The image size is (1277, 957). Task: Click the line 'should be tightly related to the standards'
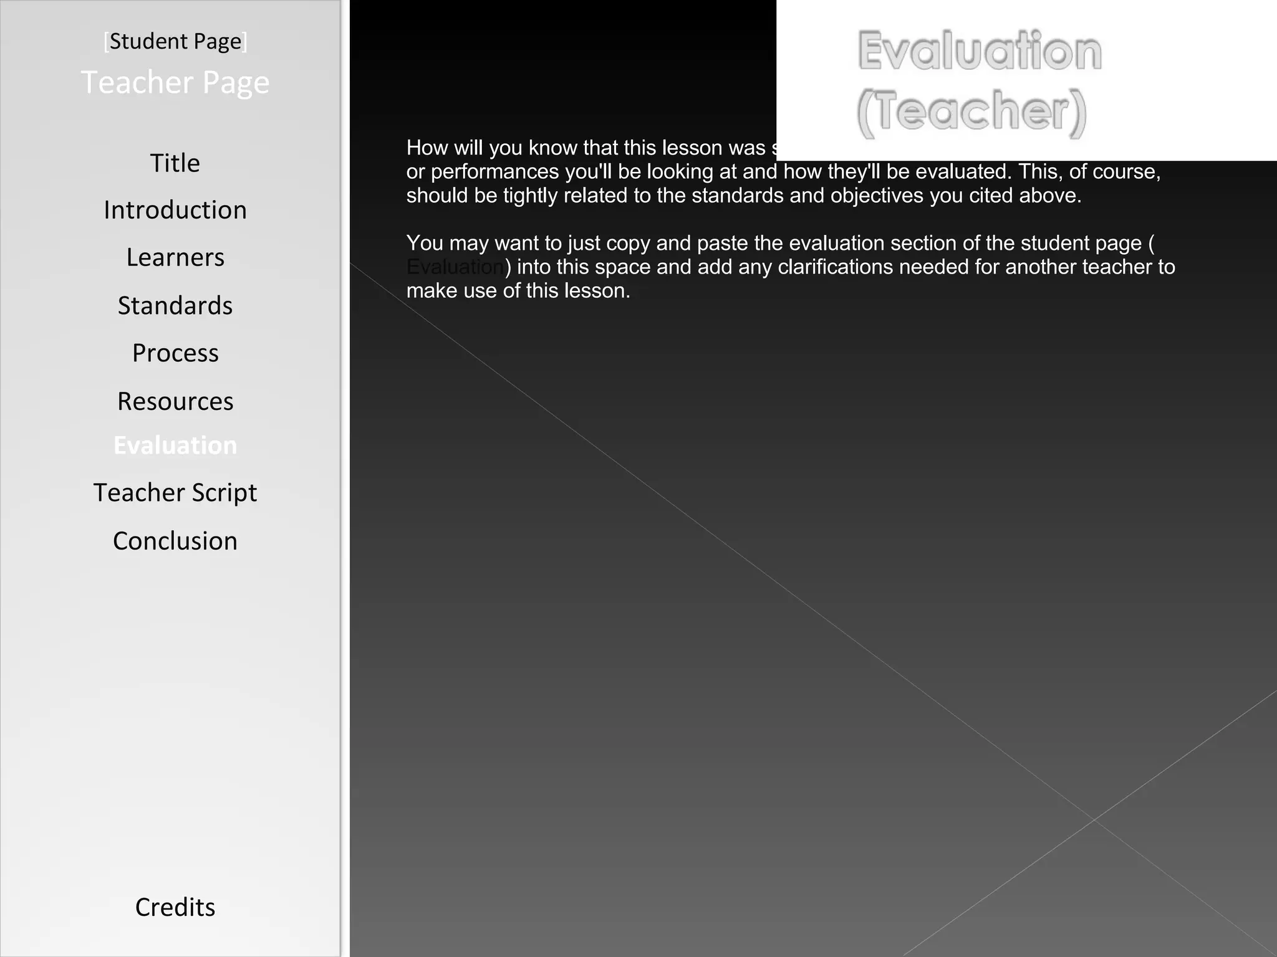(743, 196)
